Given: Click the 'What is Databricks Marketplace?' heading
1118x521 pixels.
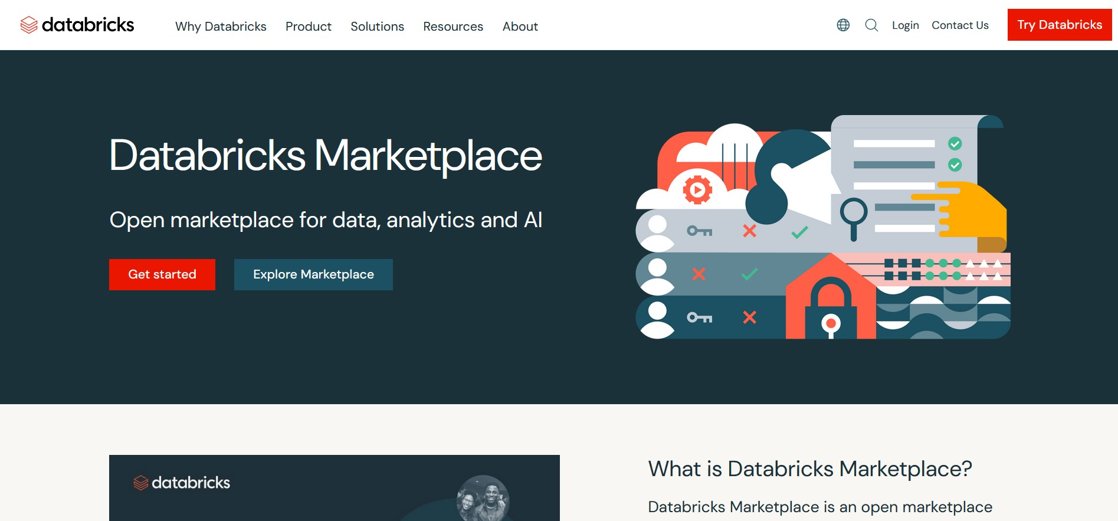Looking at the screenshot, I should 810,469.
